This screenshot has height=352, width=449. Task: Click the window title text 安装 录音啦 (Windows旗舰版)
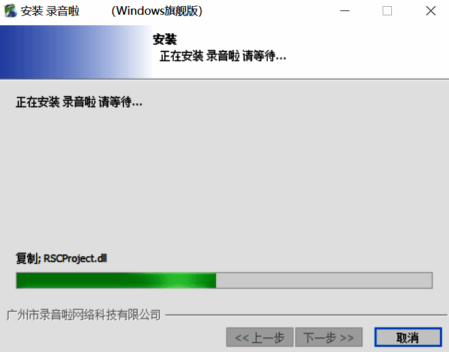[x=112, y=11]
